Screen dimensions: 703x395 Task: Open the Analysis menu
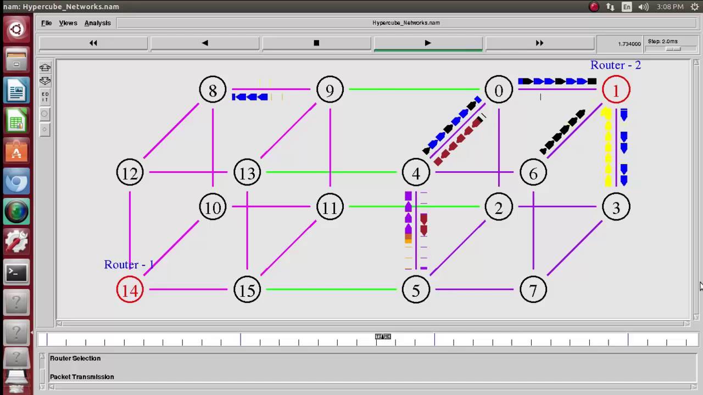pyautogui.click(x=98, y=23)
